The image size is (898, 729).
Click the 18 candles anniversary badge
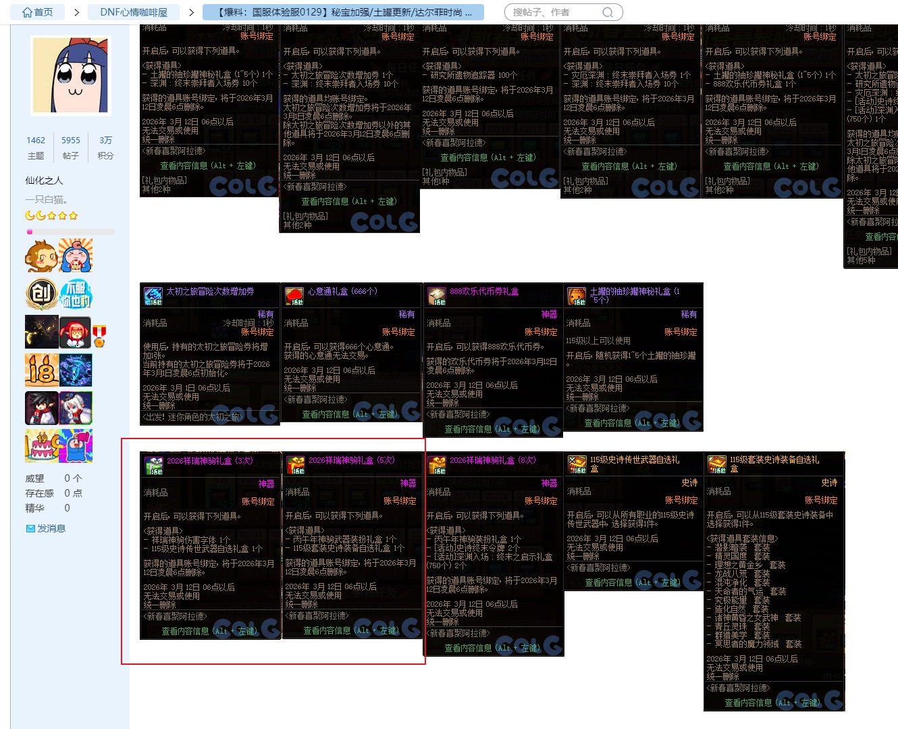pyautogui.click(x=41, y=370)
